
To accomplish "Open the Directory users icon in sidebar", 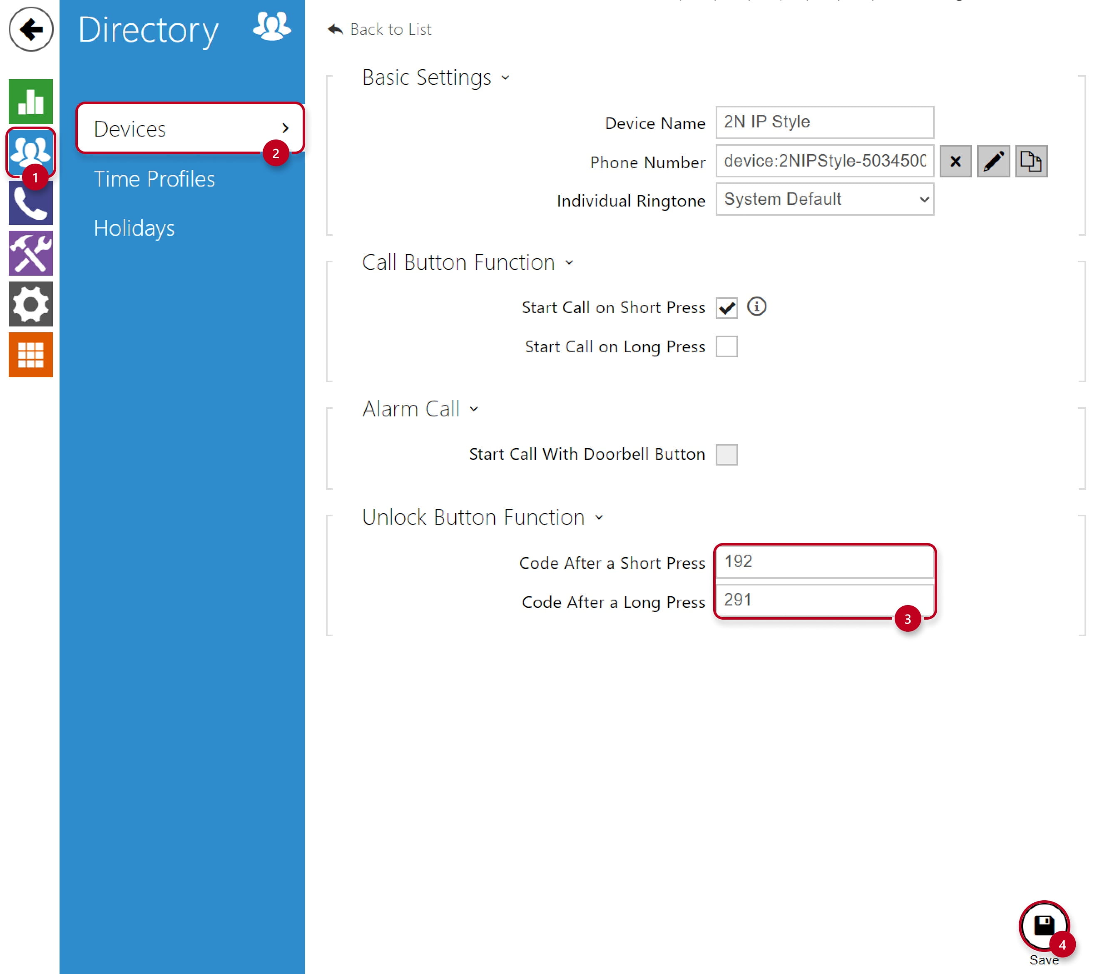I will (30, 152).
